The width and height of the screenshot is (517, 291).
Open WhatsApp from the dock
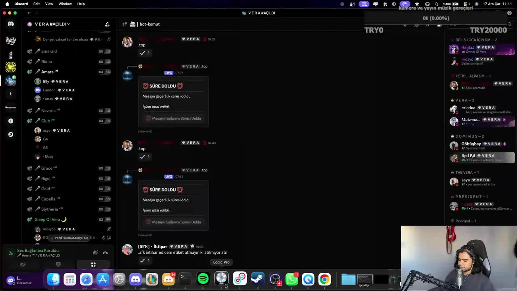pos(292,279)
